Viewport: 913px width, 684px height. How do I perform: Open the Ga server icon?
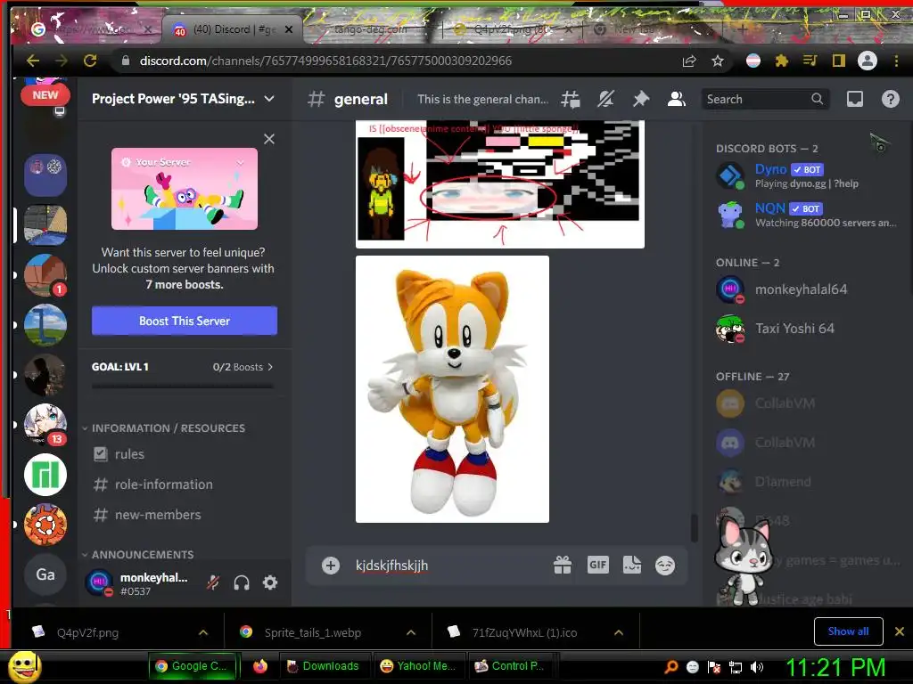click(x=45, y=574)
